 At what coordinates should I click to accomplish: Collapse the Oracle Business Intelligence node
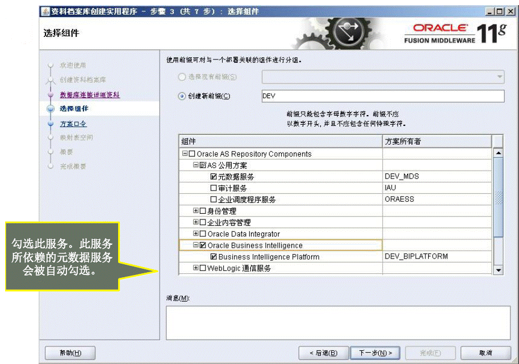(195, 244)
